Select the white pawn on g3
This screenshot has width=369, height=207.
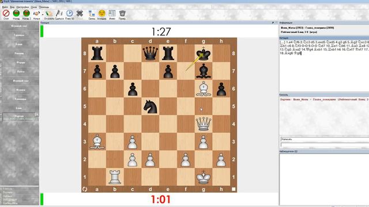tap(204, 141)
